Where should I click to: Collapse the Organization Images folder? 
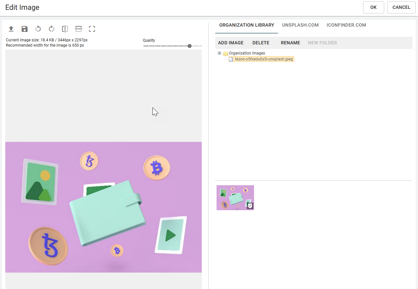219,53
